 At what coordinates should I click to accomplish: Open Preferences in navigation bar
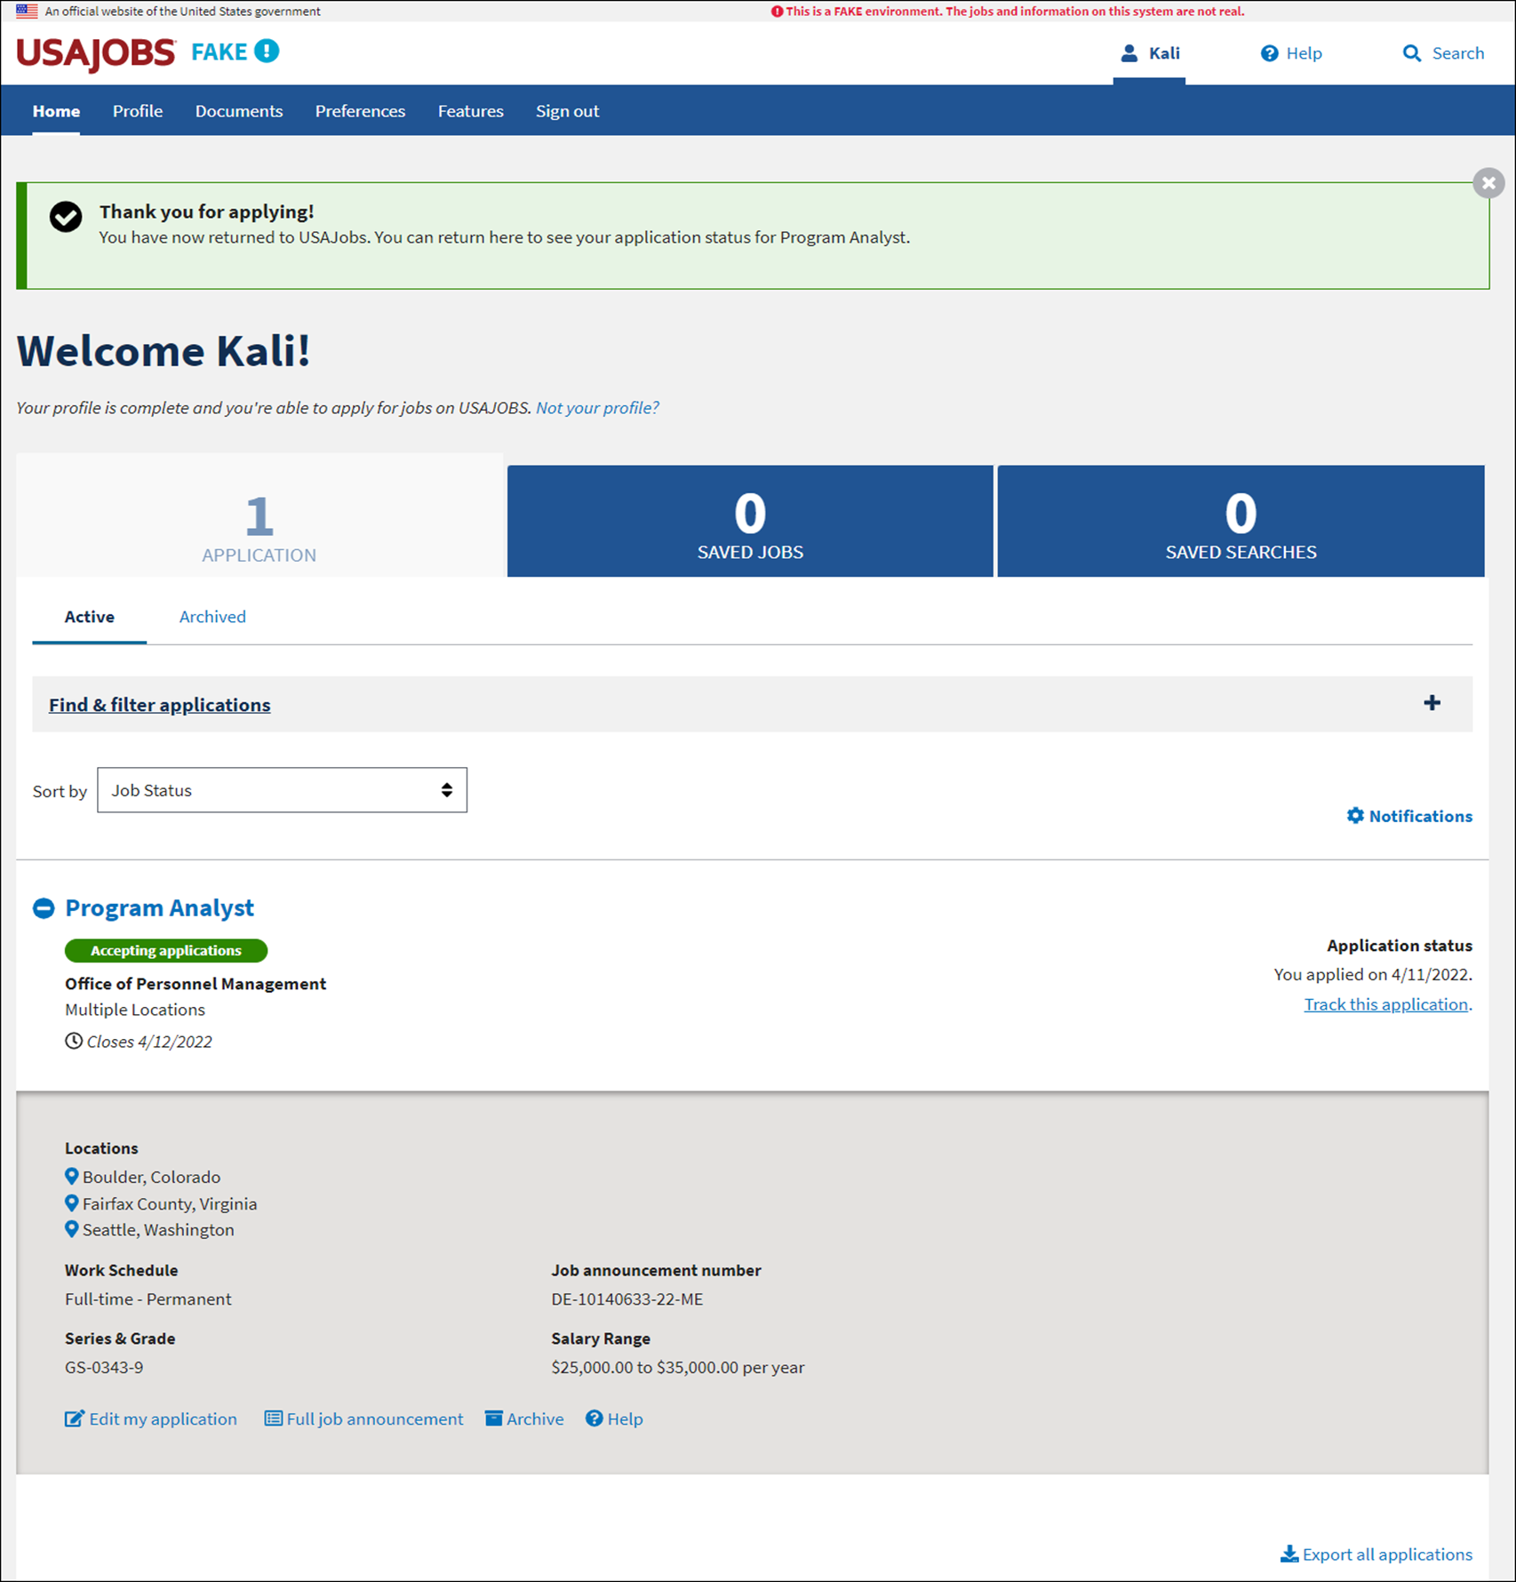360,111
